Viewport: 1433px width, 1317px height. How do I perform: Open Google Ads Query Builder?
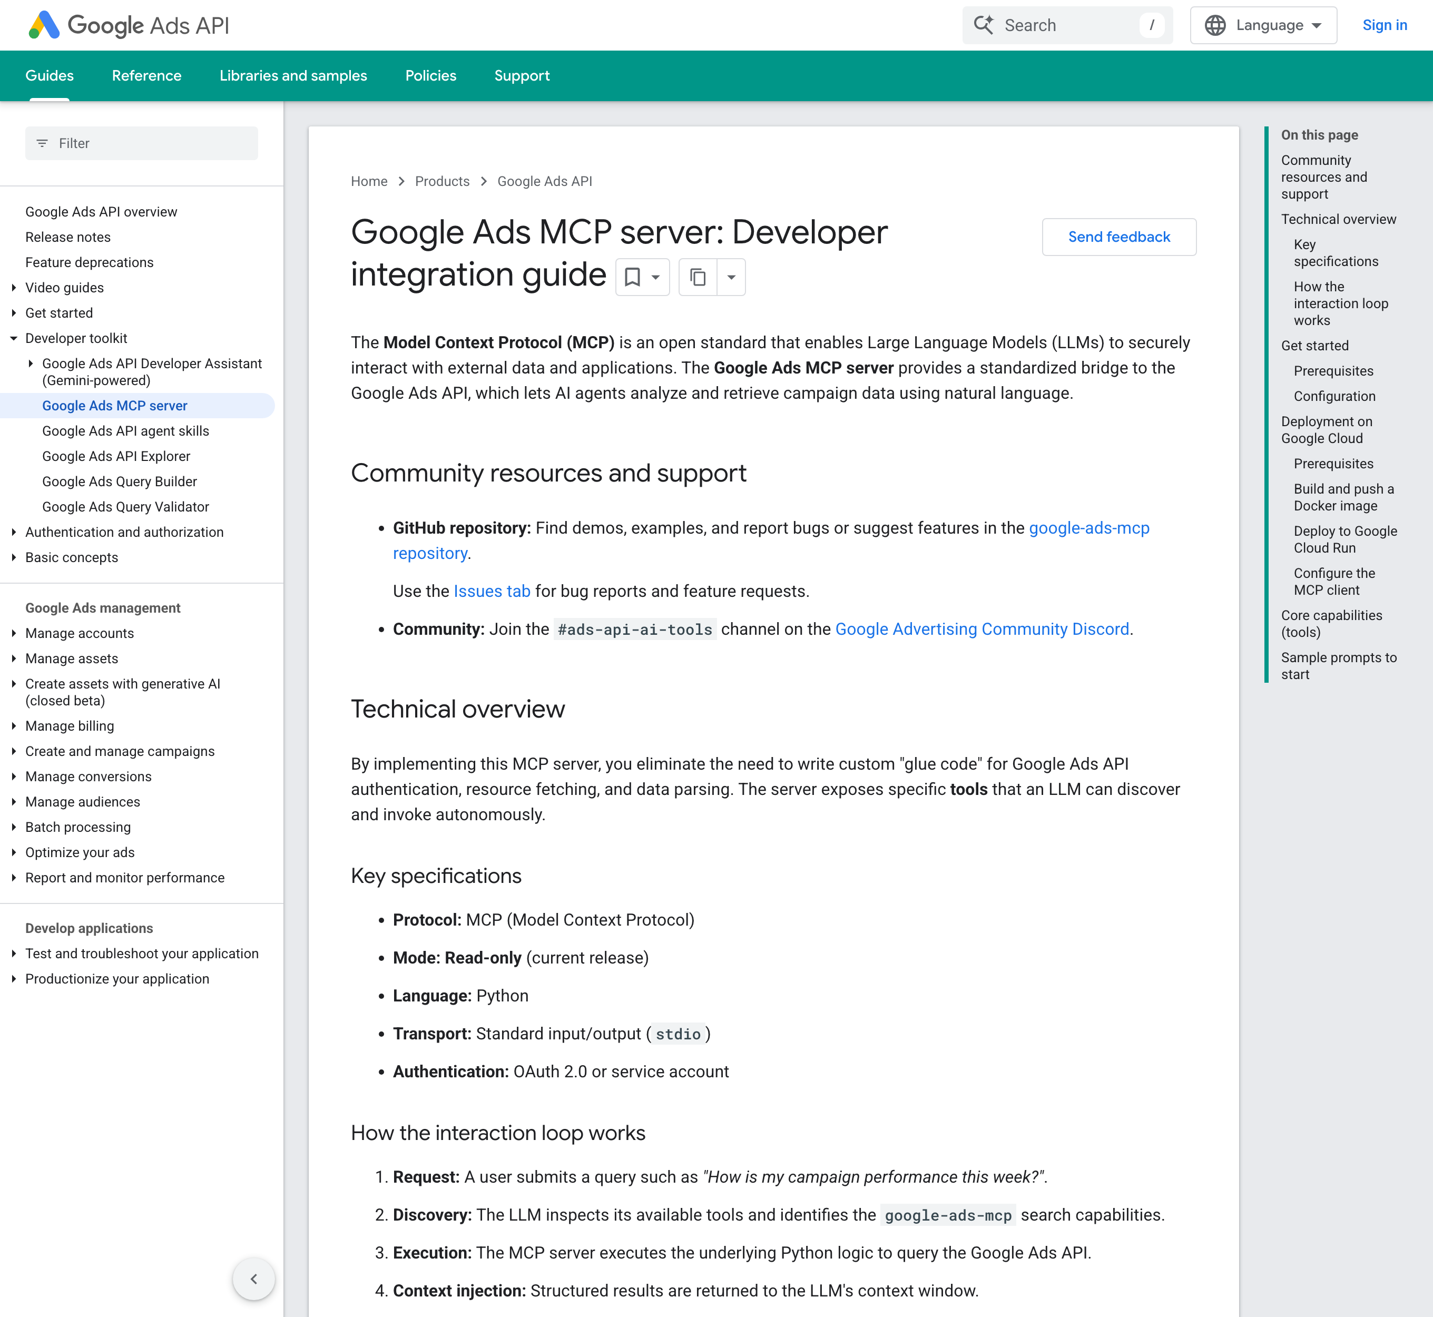pos(120,482)
